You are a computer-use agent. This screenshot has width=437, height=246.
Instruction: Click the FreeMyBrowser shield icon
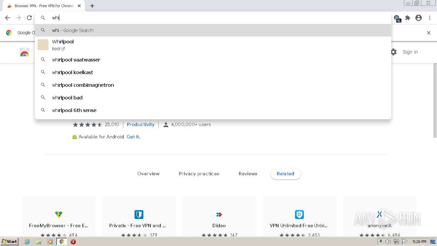pos(59,214)
